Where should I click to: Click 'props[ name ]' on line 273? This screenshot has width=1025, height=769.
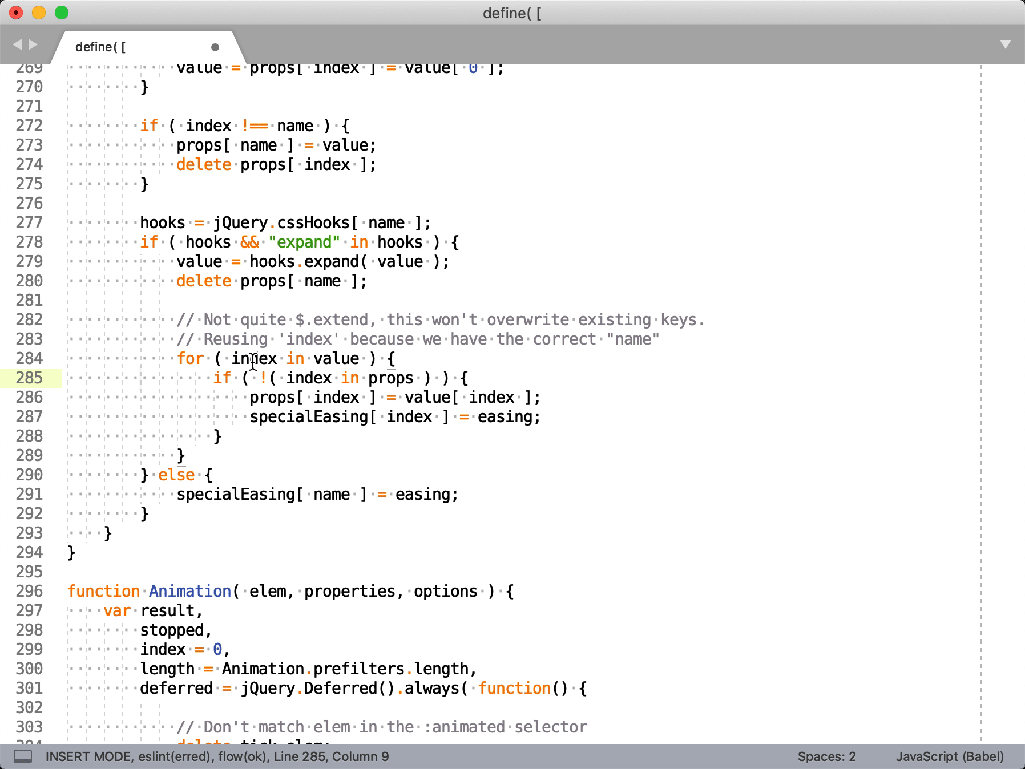[x=236, y=145]
